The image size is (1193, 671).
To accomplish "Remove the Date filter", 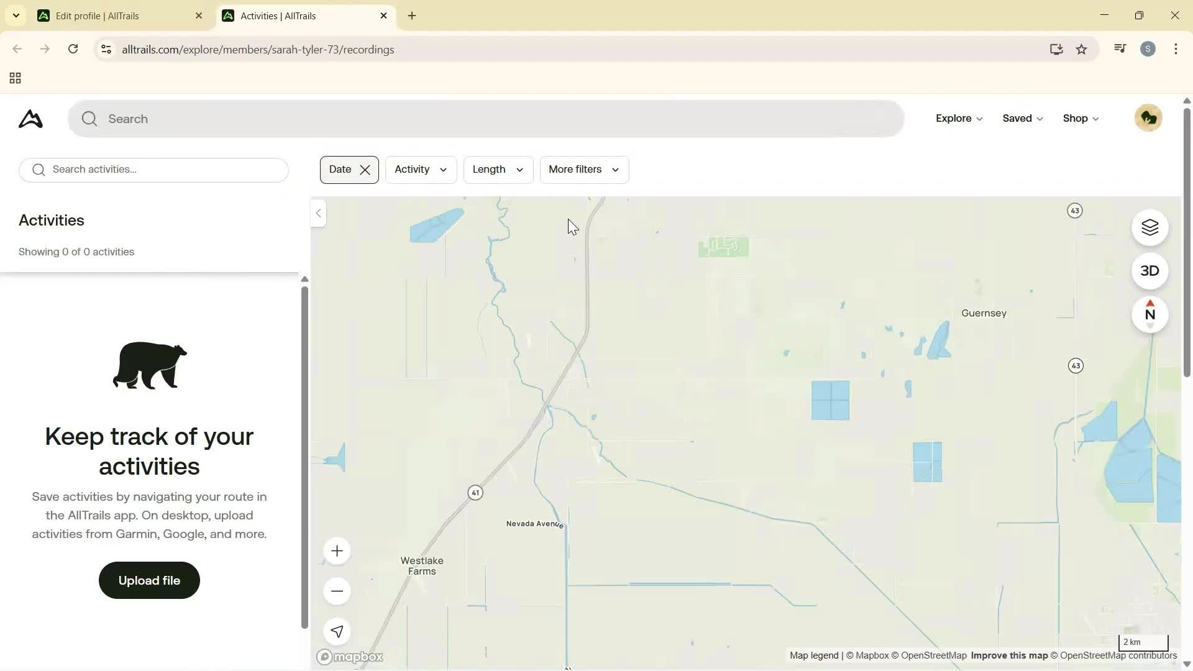I will click(365, 169).
